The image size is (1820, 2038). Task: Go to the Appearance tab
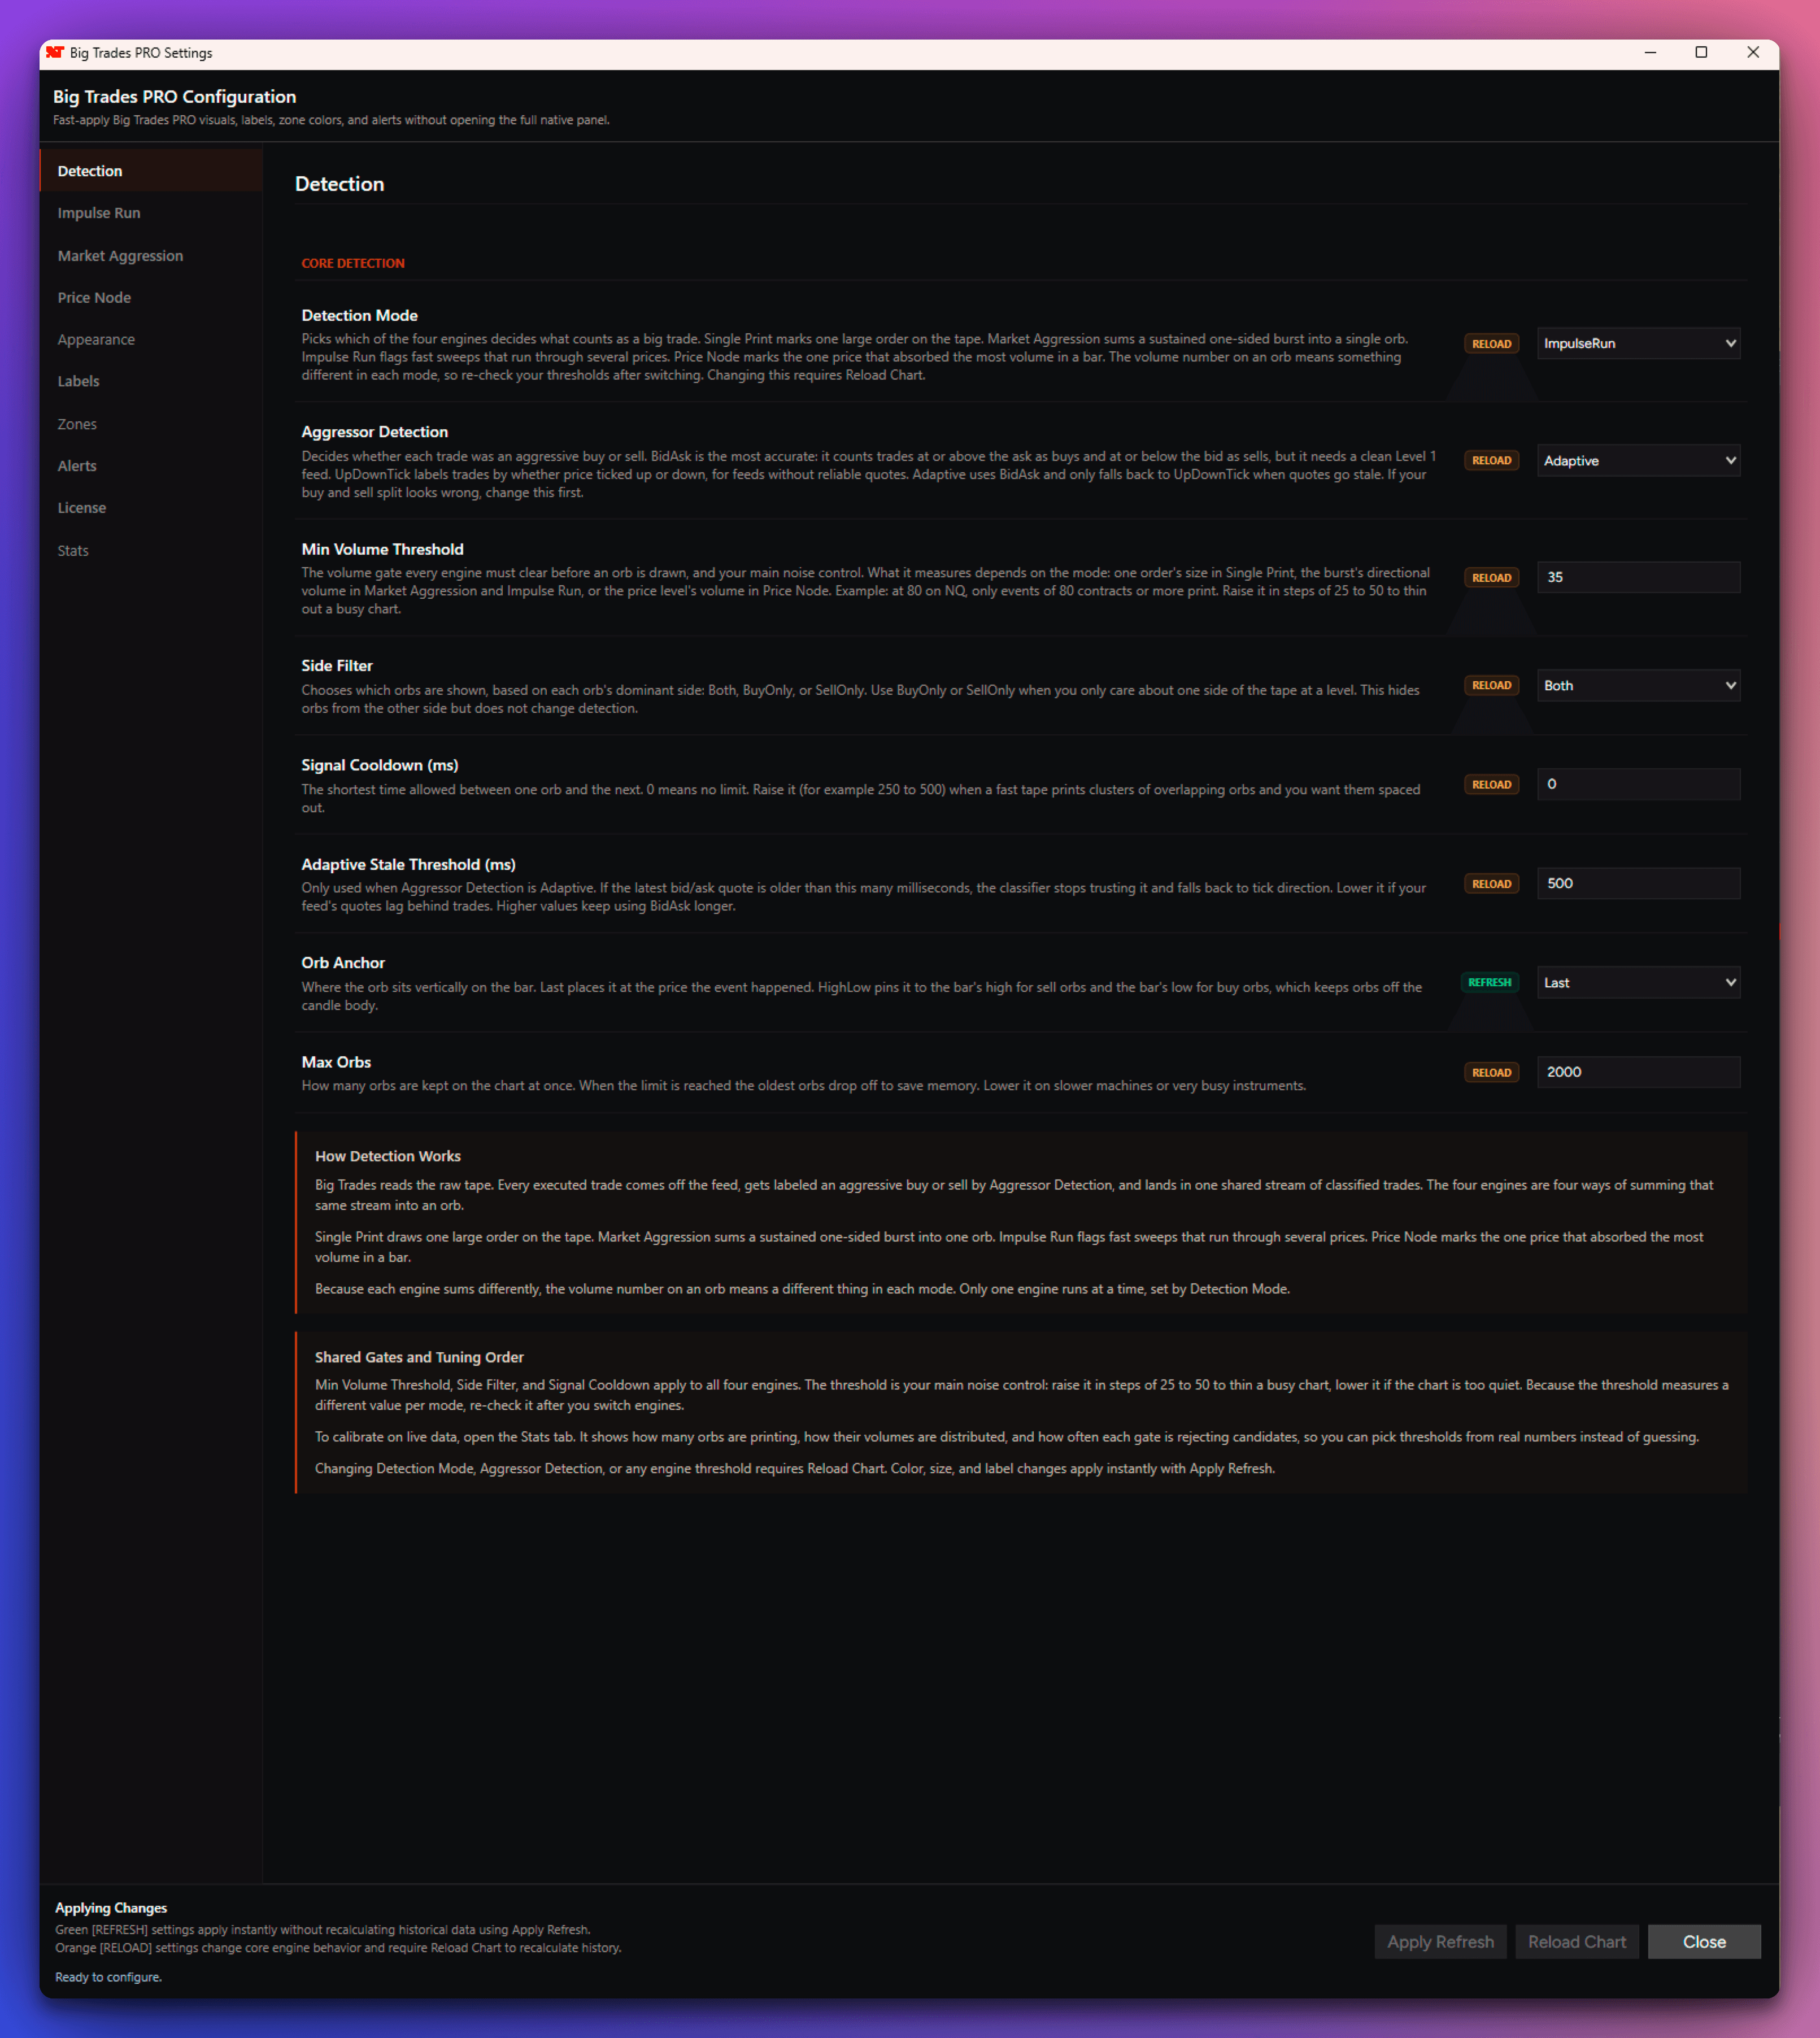[151, 340]
